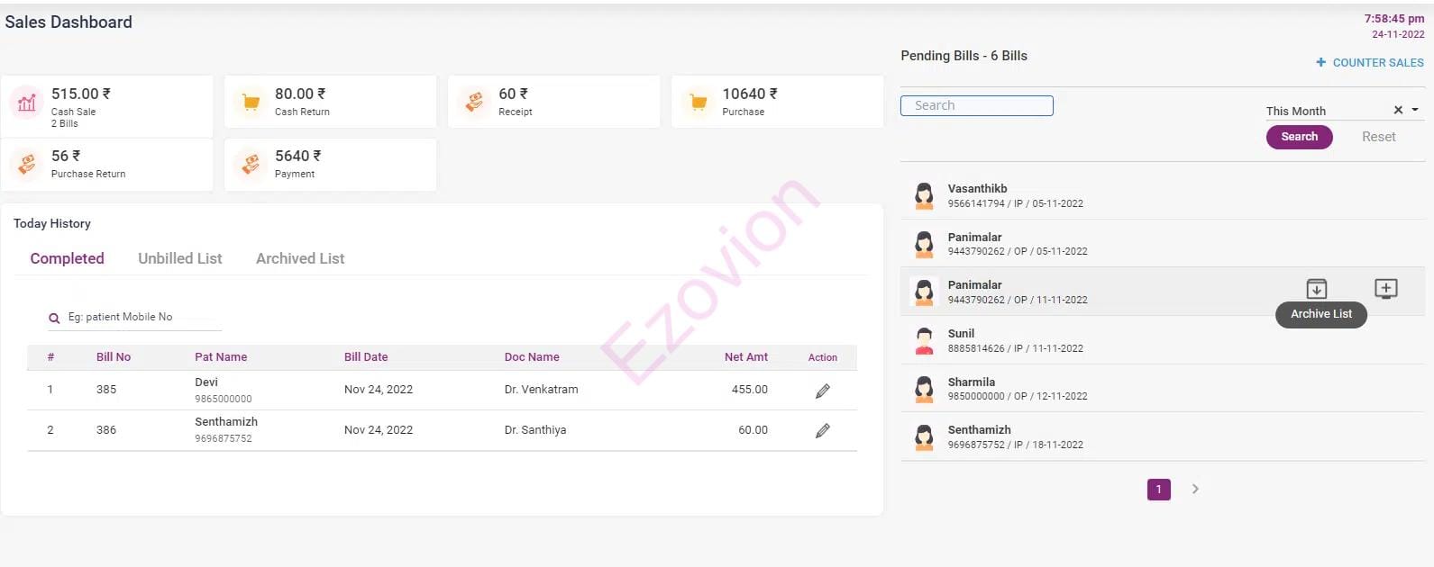
Task: Click the edit pencil for bill 386
Action: (822, 431)
